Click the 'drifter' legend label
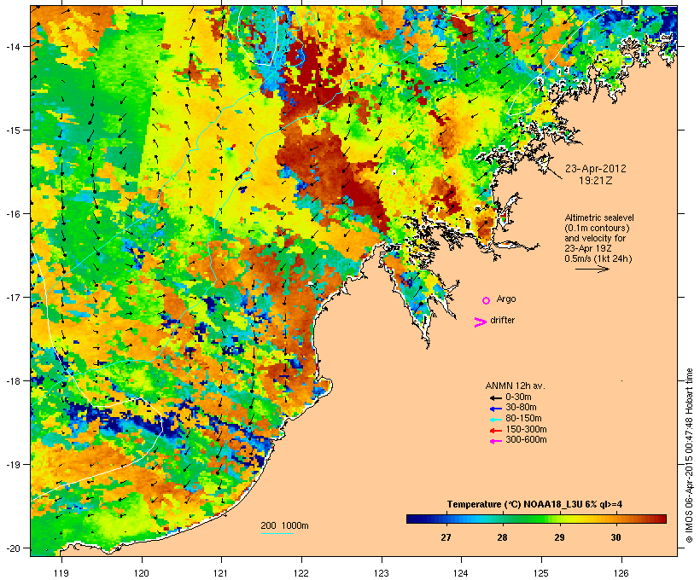 pos(502,321)
